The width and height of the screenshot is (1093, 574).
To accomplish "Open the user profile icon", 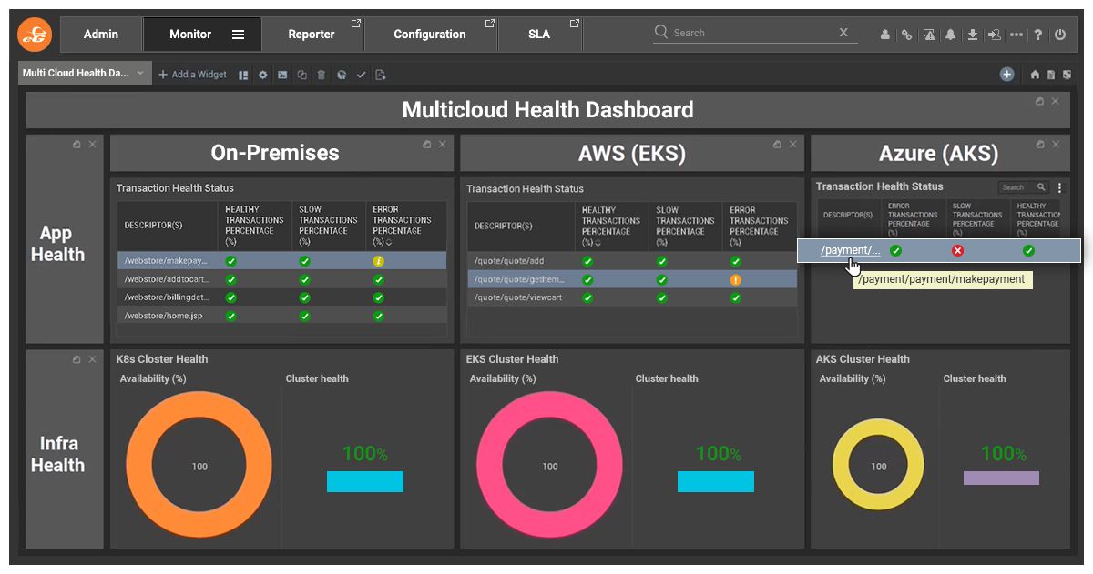I will [x=885, y=35].
